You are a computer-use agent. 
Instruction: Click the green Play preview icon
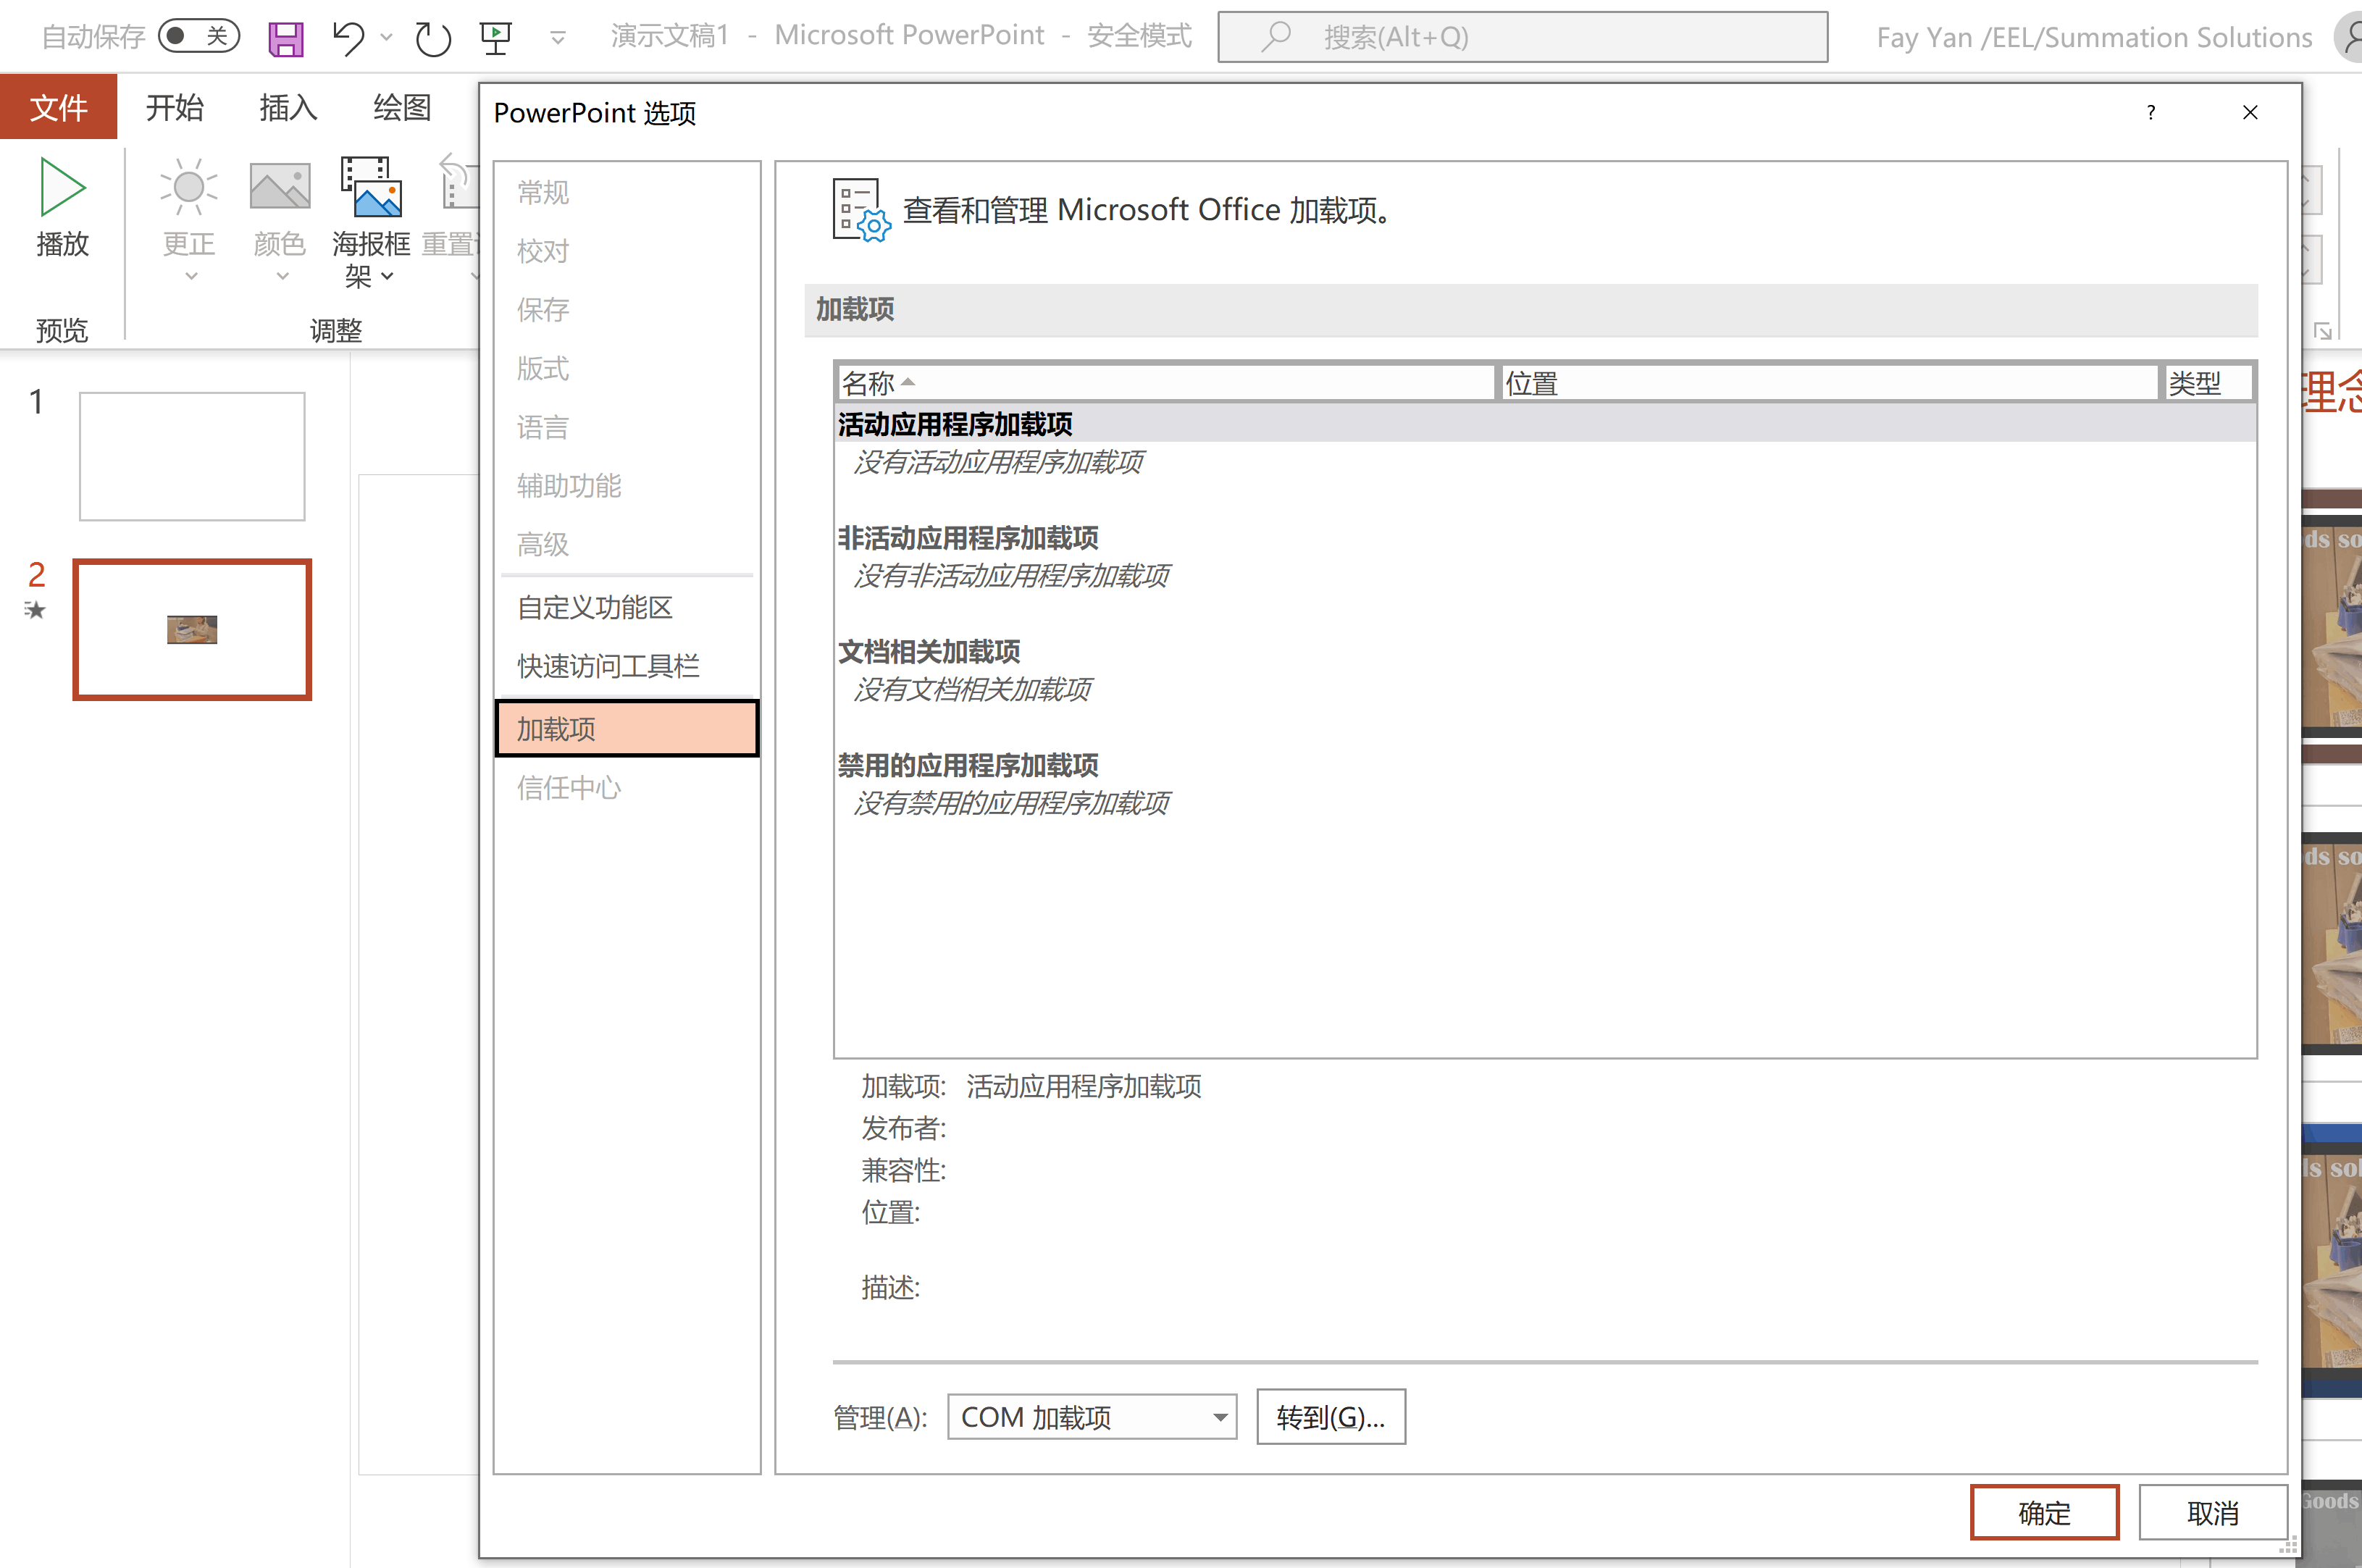[x=62, y=187]
